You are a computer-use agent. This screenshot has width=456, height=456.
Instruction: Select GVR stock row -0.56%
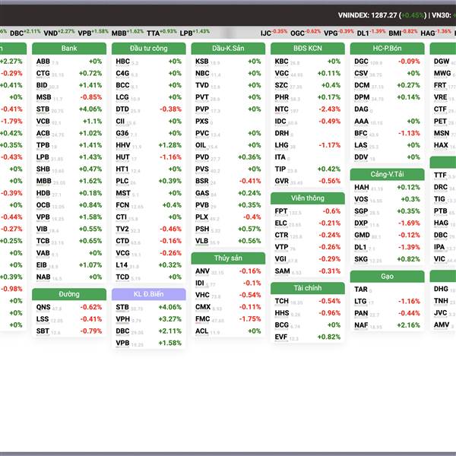[x=308, y=181]
